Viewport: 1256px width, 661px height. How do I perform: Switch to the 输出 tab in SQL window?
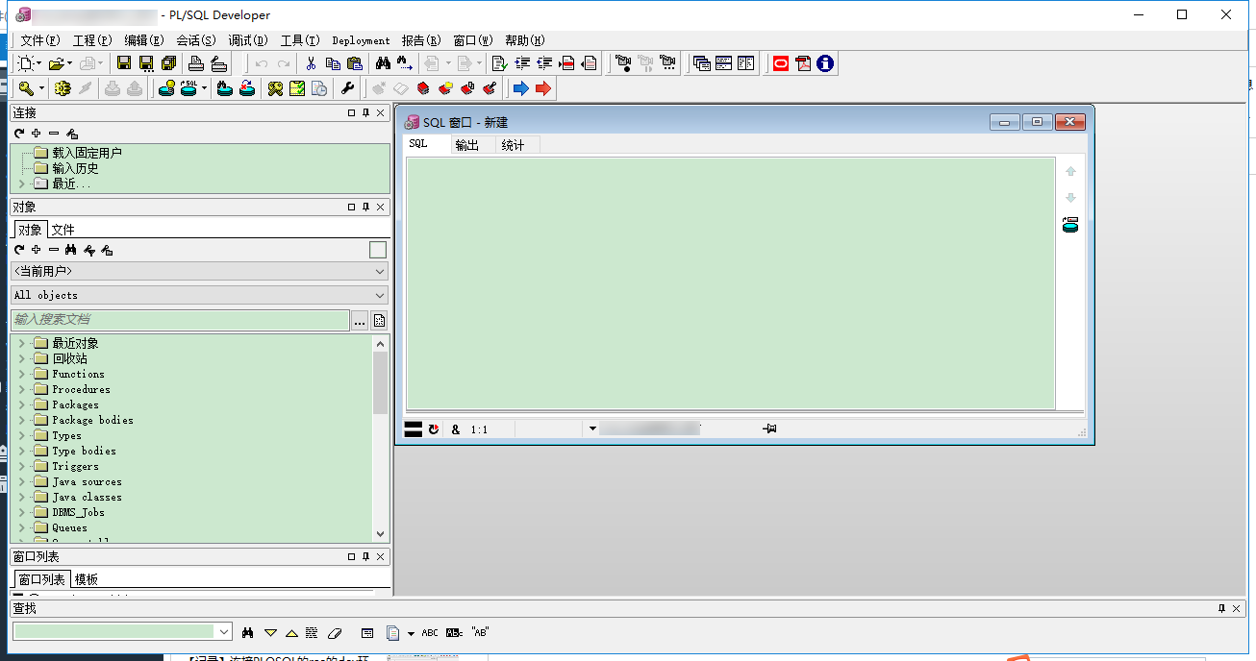tap(467, 145)
